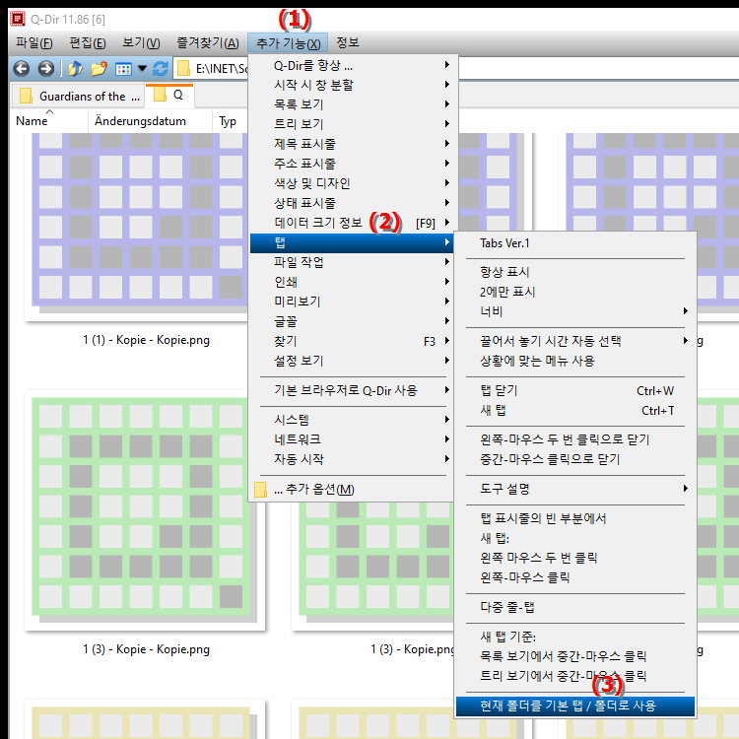
Task: Click the 추가 기능(X) menu
Action: [x=288, y=43]
